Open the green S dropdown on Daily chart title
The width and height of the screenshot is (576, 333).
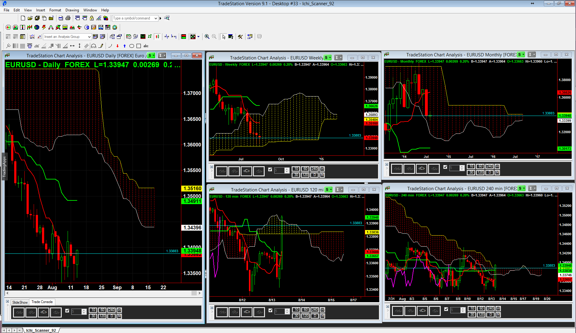[151, 55]
